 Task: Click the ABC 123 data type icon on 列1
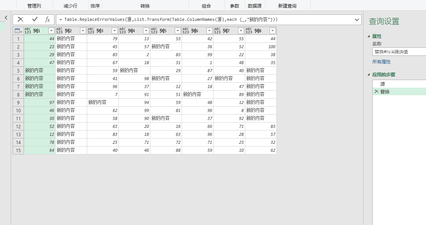coord(27,30)
